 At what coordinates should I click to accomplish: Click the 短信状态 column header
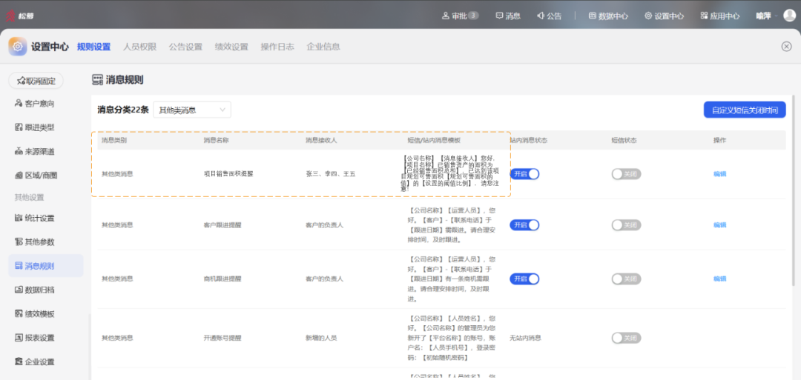click(x=624, y=140)
